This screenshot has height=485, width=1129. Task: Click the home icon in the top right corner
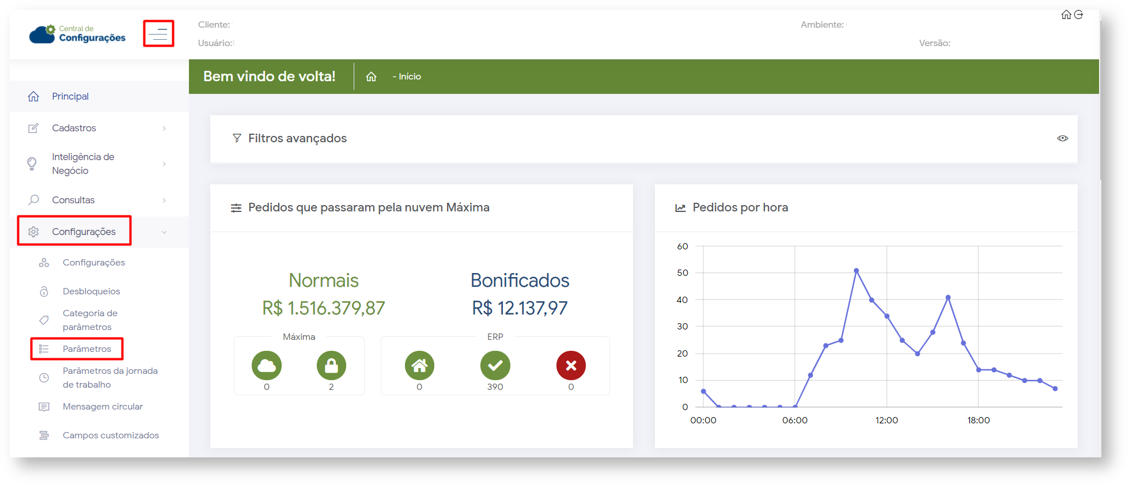tap(1066, 15)
